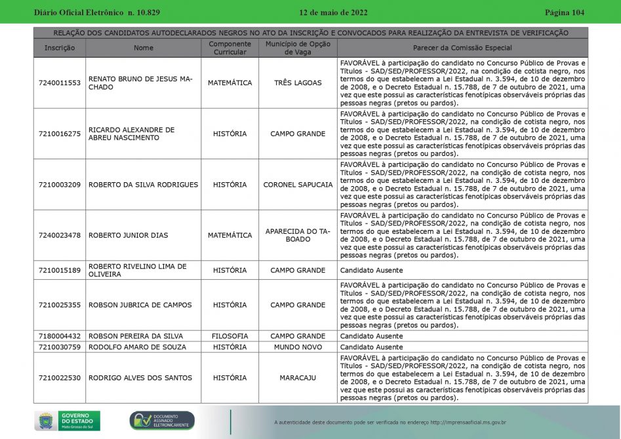
Task: Click the MUNDO NOVO municipality cell
Action: click(x=298, y=347)
